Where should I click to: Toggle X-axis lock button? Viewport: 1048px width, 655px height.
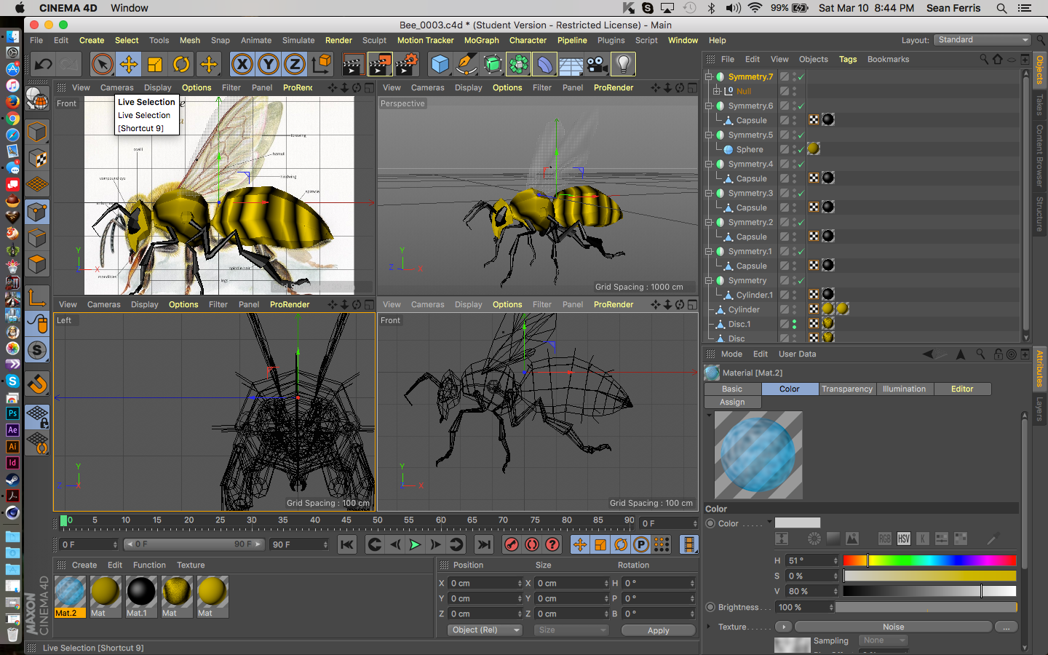pyautogui.click(x=242, y=65)
